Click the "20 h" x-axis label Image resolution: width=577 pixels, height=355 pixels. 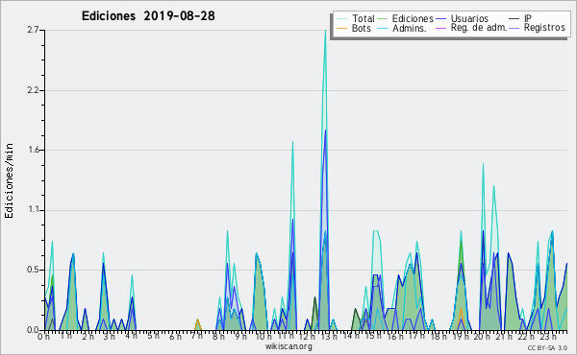point(481,337)
